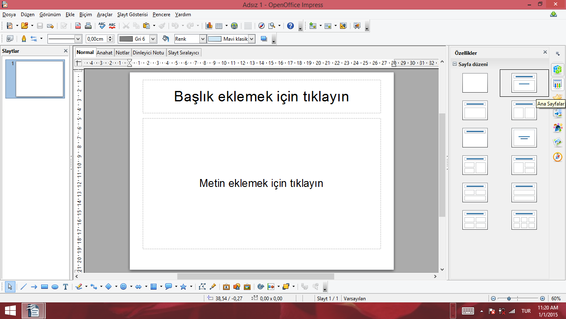This screenshot has width=566, height=319.
Task: Export directly as PDF icon
Action: coord(78,26)
